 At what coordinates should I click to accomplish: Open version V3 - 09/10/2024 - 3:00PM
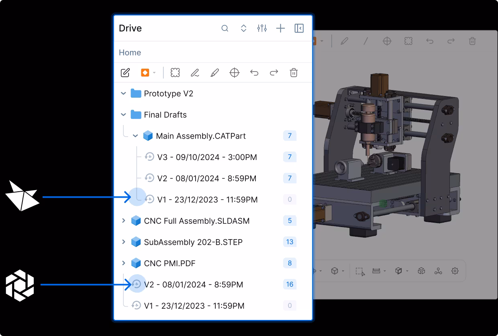pyautogui.click(x=201, y=157)
